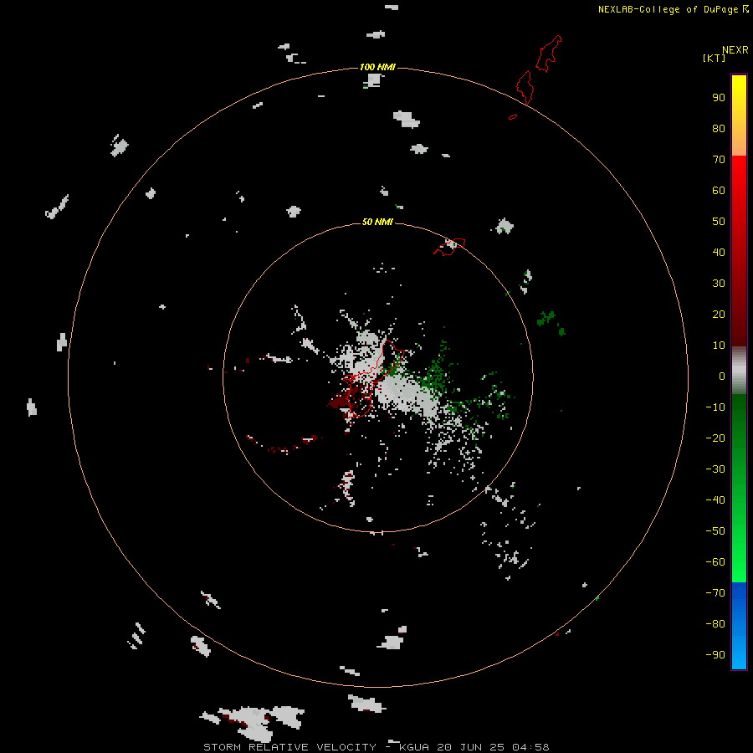Click the positive 40 scale value
This screenshot has height=753, width=753.
click(719, 253)
